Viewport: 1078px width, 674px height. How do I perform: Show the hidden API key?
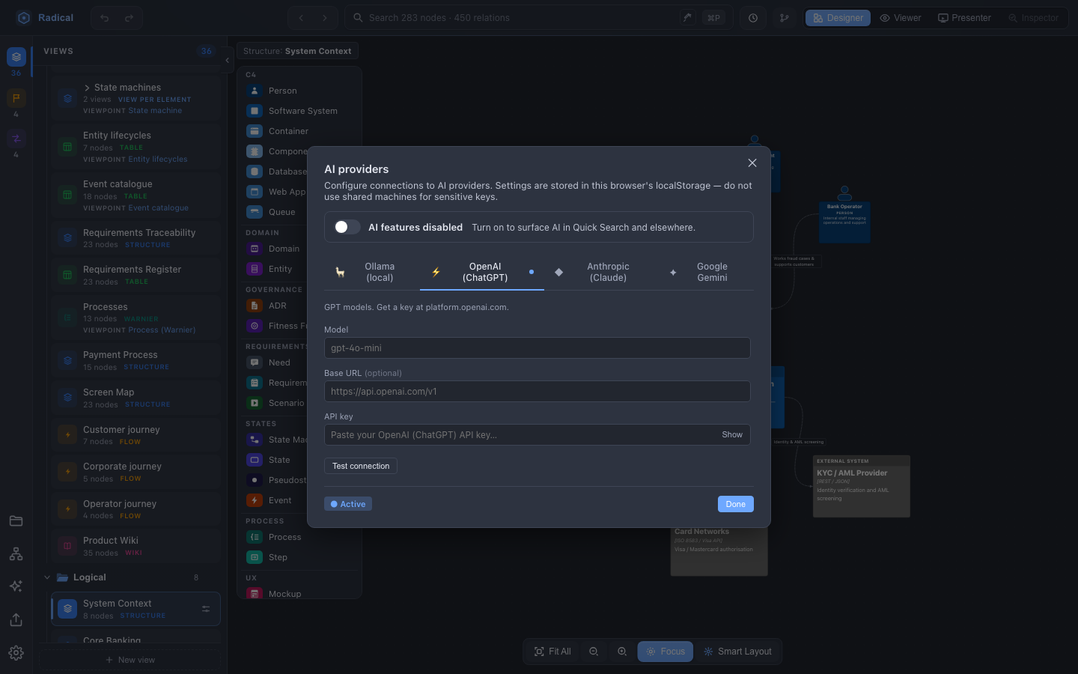pyautogui.click(x=732, y=434)
